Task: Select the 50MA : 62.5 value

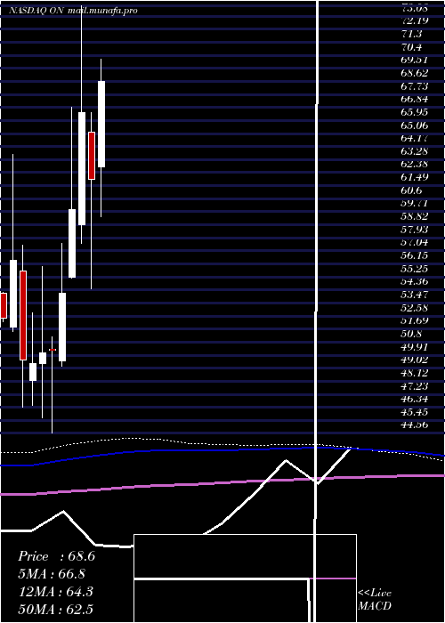Action: [56, 609]
